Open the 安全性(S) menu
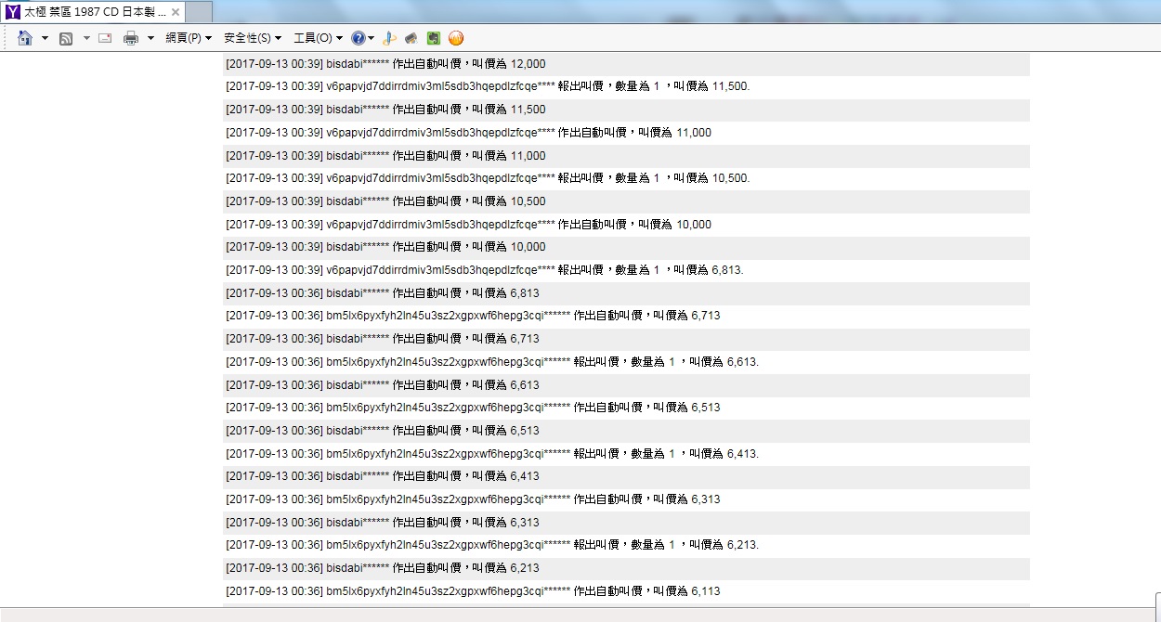Image resolution: width=1161 pixels, height=622 pixels. click(x=253, y=38)
